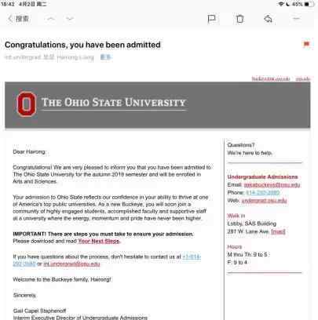Delete email with trash icon

(239, 19)
